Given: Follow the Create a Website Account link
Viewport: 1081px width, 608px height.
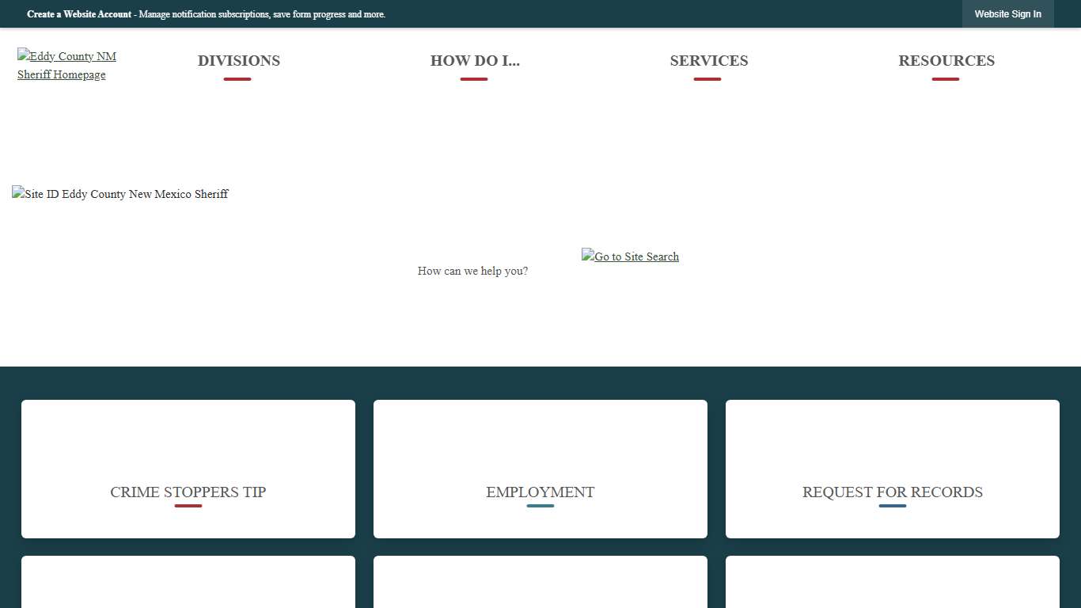Looking at the screenshot, I should tap(79, 14).
